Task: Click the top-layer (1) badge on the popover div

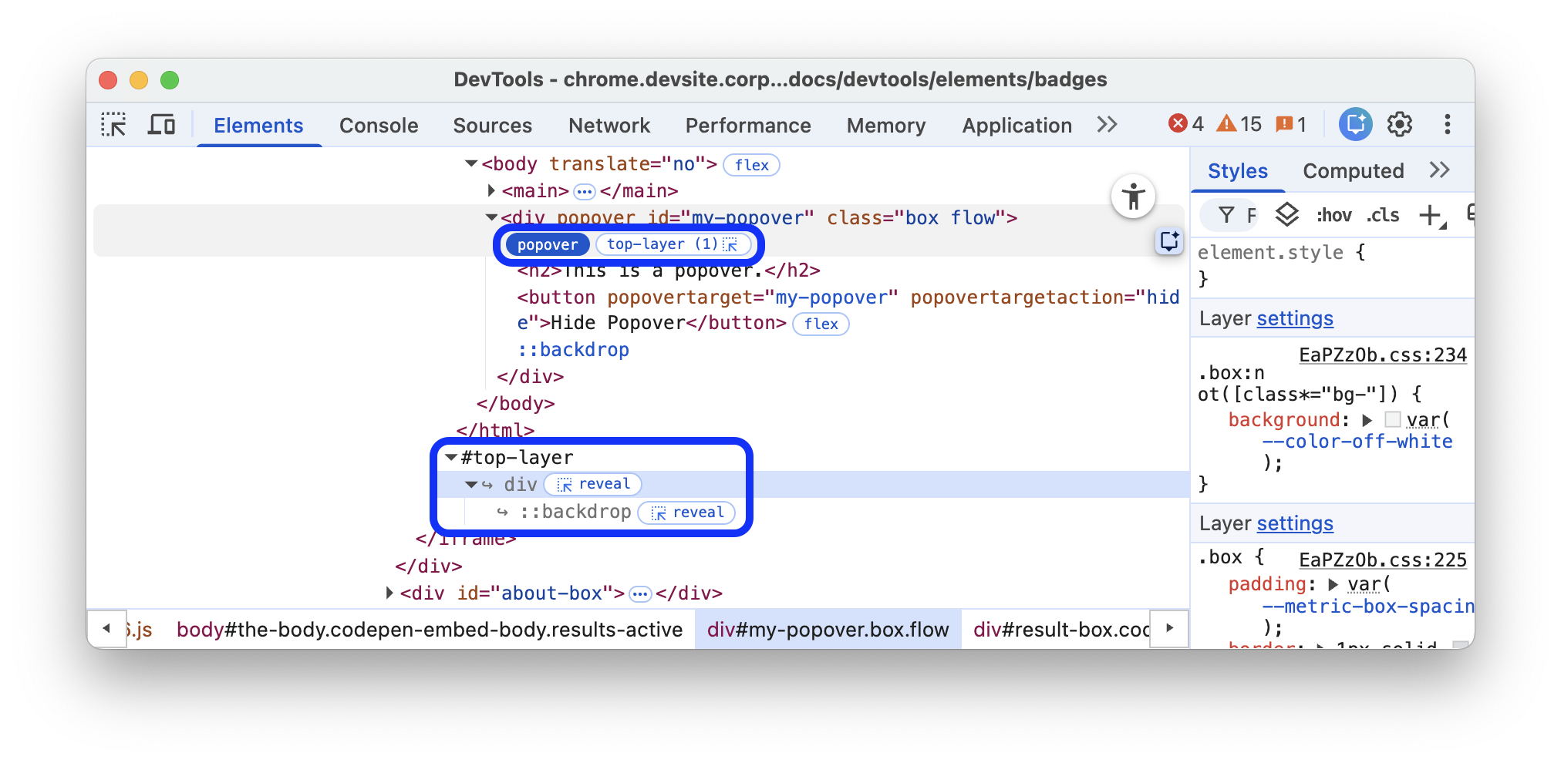Action: 675,244
